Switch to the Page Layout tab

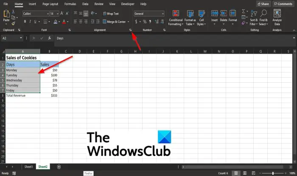[x=50, y=4]
